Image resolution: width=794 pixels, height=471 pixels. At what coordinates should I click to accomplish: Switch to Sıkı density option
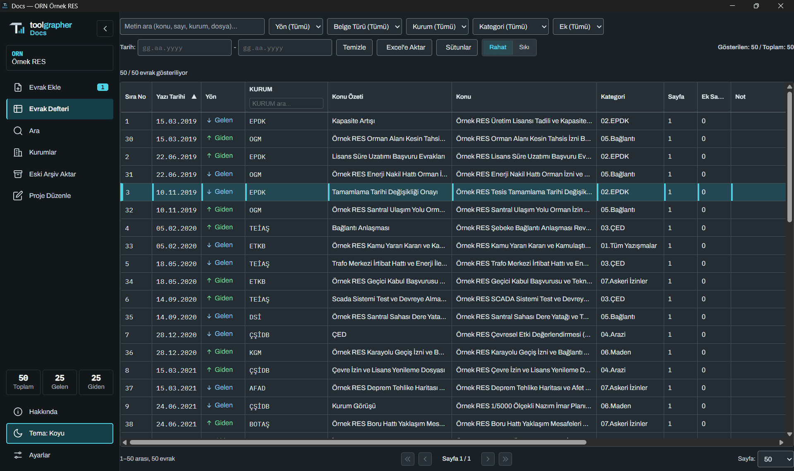coord(524,47)
